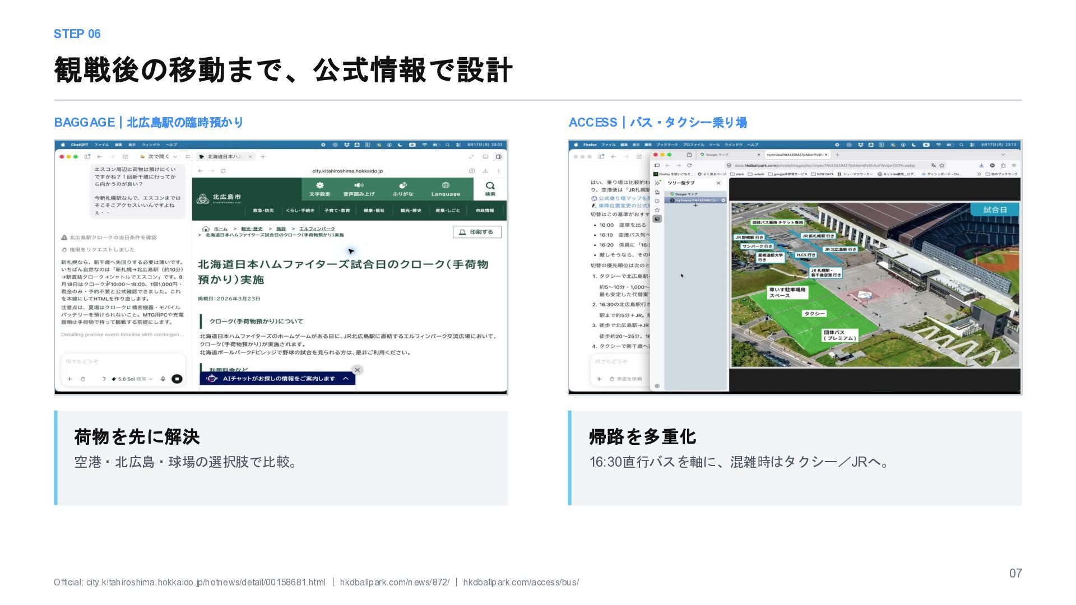Open 子育て・教育 in 北広島市 navigation
Screen dimensions: 1076x605
point(337,211)
